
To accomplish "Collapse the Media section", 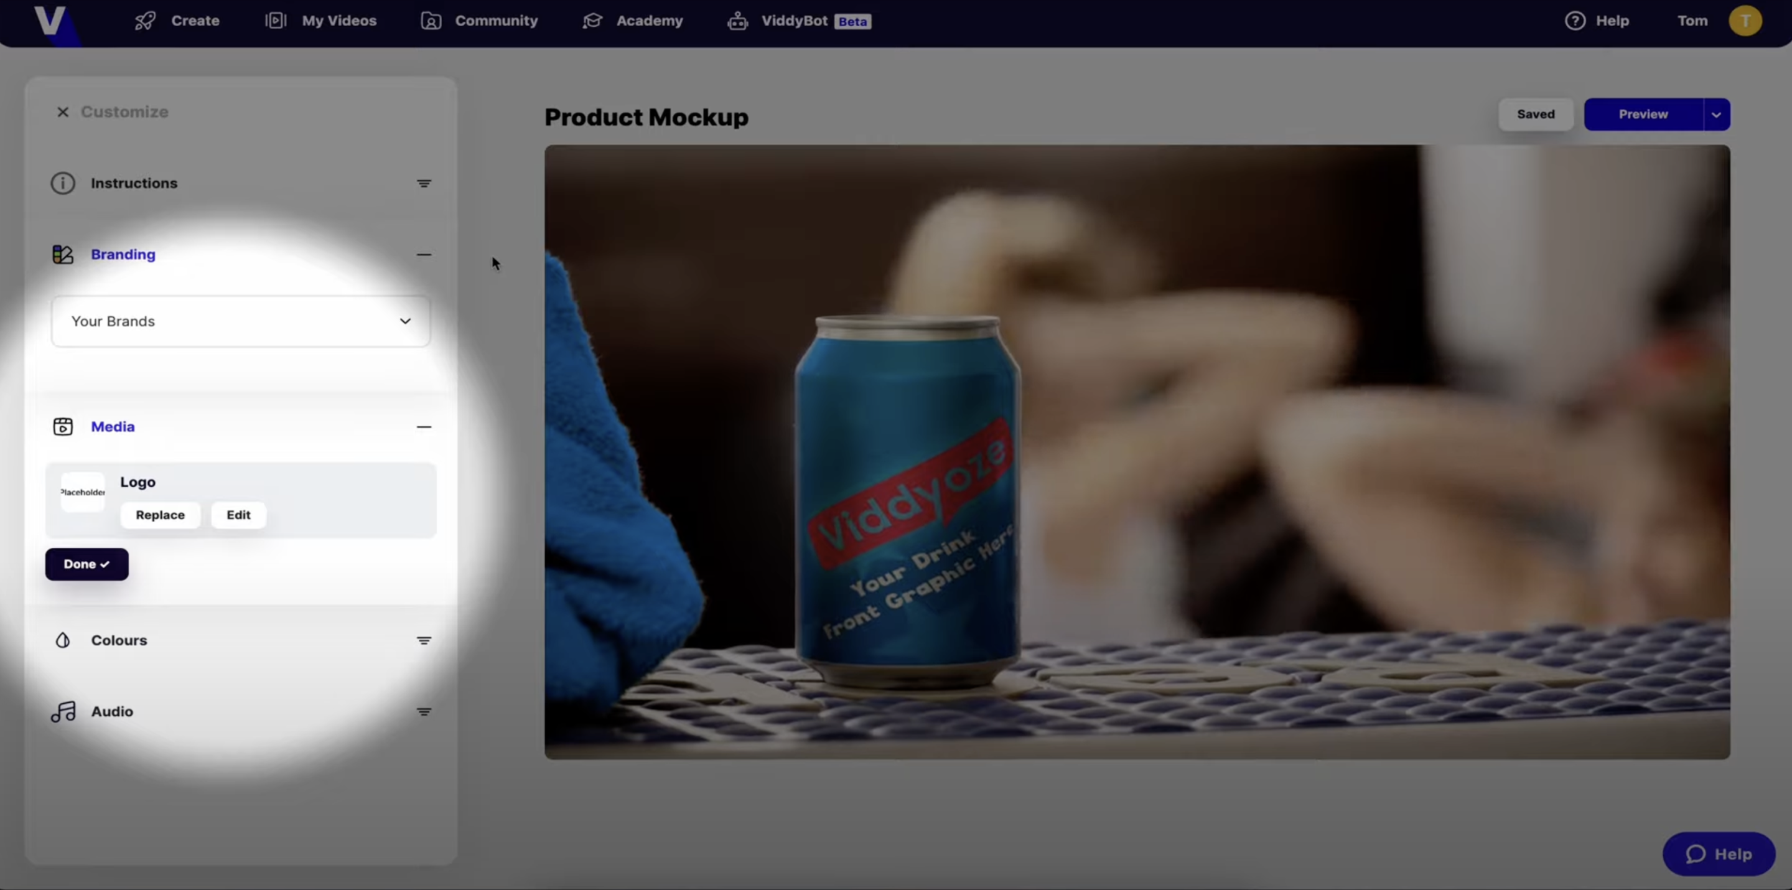I will coord(424,427).
